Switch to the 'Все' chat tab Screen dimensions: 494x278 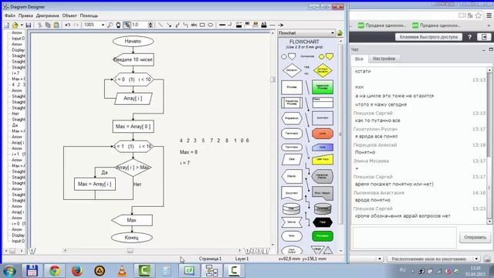click(x=359, y=59)
